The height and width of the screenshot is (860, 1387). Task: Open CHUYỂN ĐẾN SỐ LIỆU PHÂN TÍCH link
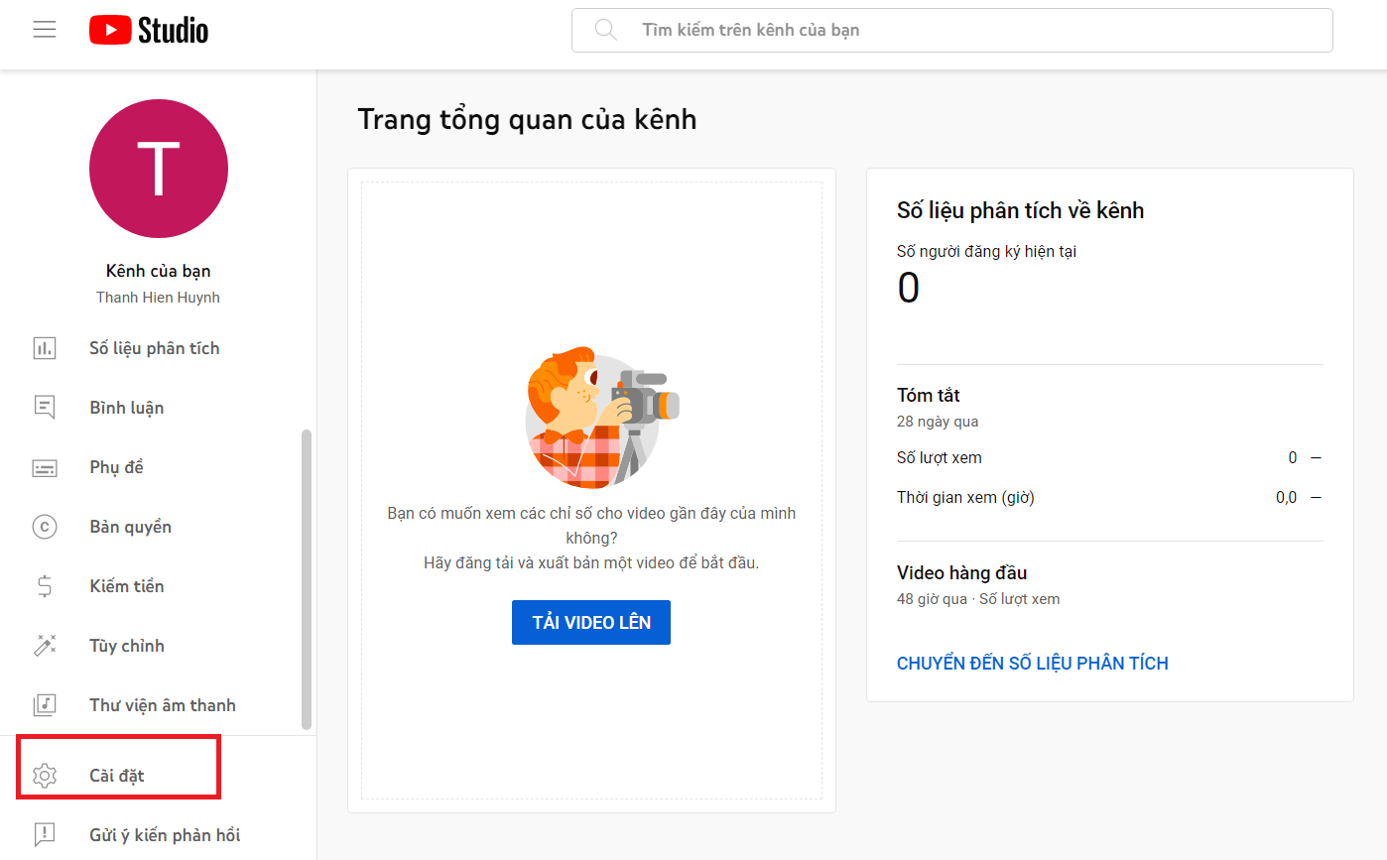[x=1033, y=663]
